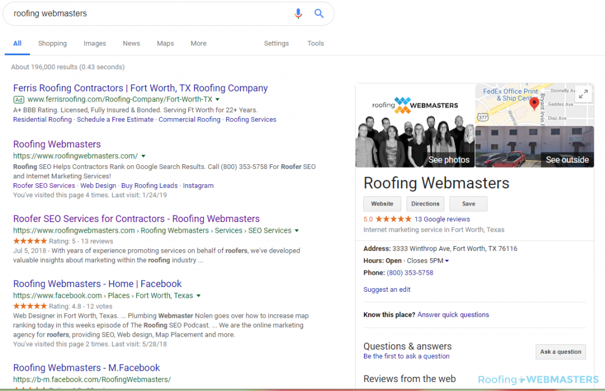Open the 13 Google reviews link

[x=442, y=219]
